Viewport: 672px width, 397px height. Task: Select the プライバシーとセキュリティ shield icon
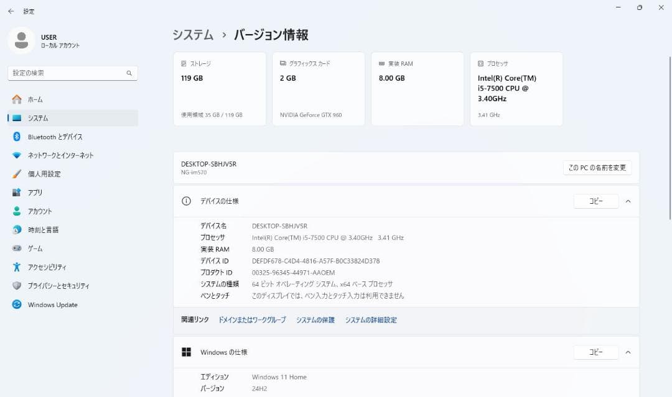point(16,285)
